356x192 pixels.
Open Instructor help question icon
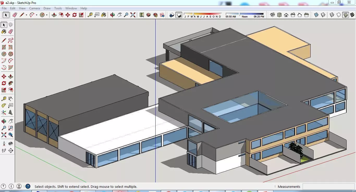pos(28,187)
